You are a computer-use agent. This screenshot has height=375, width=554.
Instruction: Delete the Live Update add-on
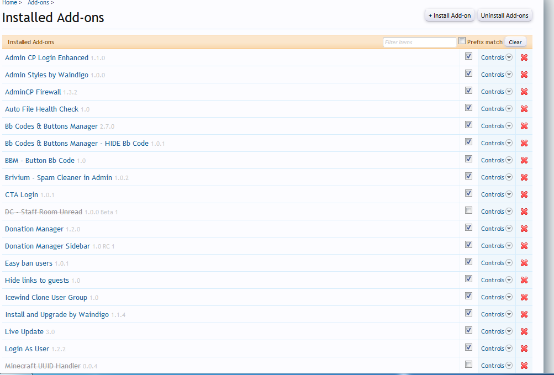coord(524,331)
